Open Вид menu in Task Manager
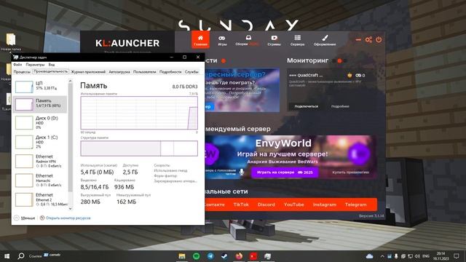This screenshot has width=466, height=262. point(52,65)
